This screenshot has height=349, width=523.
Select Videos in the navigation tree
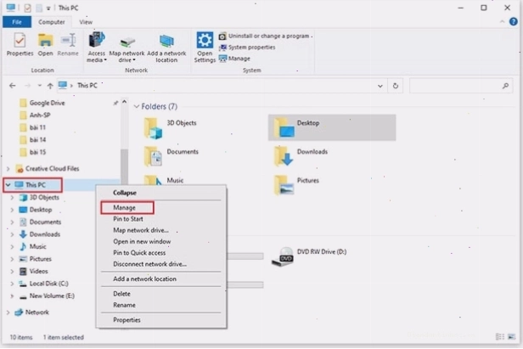[x=34, y=271]
